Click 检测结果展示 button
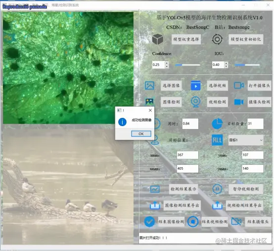The width and height of the screenshot is (274, 251). click(x=183, y=189)
